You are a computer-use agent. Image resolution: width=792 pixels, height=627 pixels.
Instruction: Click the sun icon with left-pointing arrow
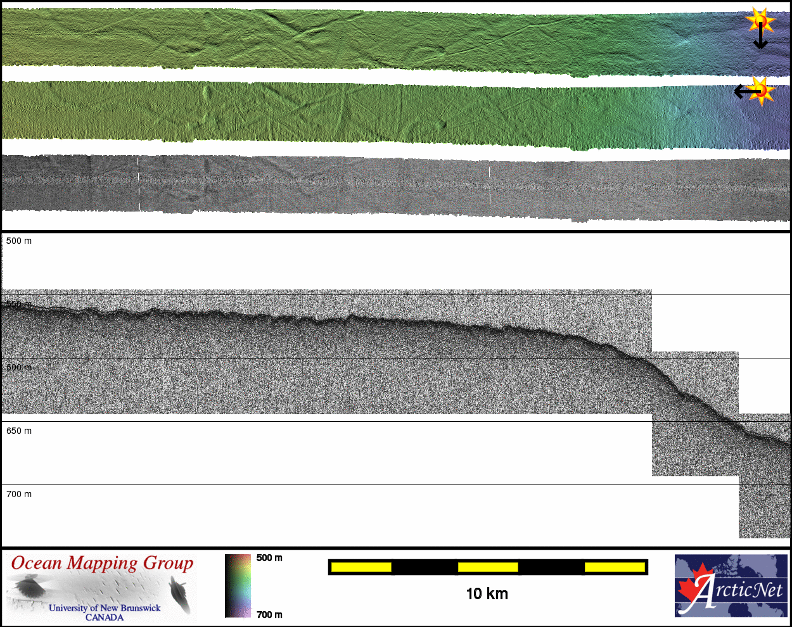pyautogui.click(x=758, y=91)
